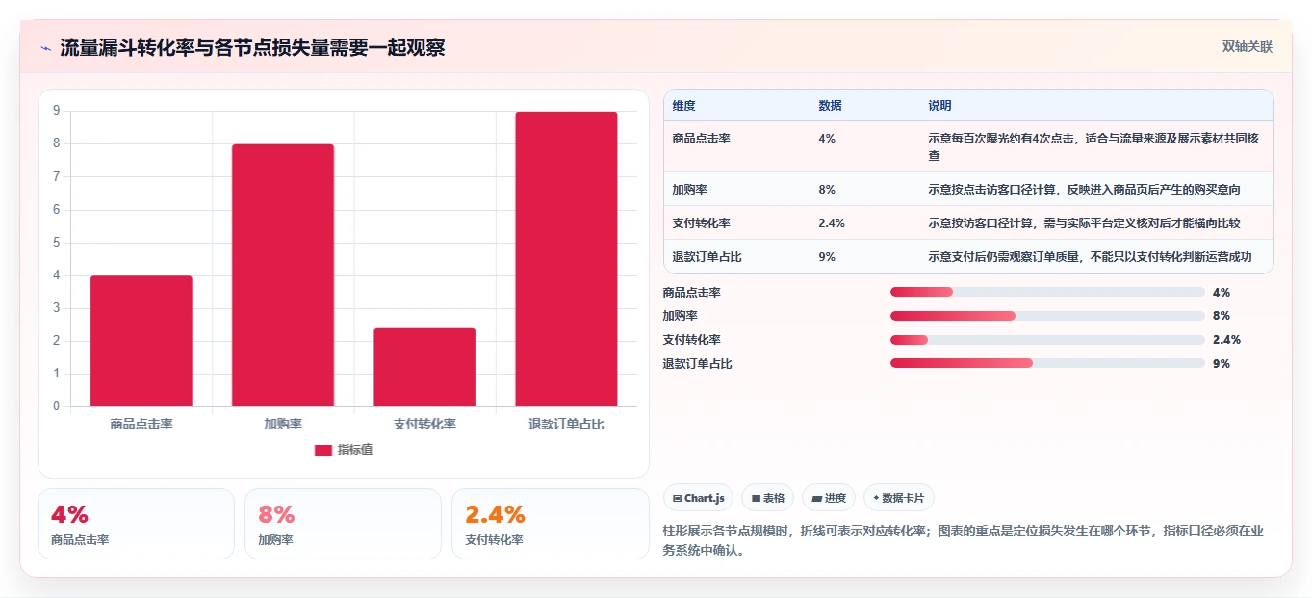Click the 退款订单占比 x-axis label
The width and height of the screenshot is (1312, 598).
566,424
